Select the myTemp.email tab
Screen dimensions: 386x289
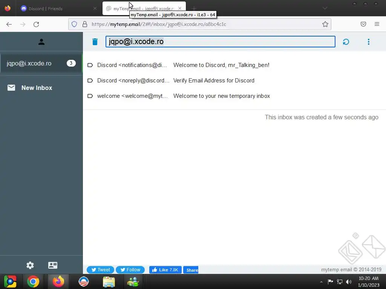click(144, 9)
